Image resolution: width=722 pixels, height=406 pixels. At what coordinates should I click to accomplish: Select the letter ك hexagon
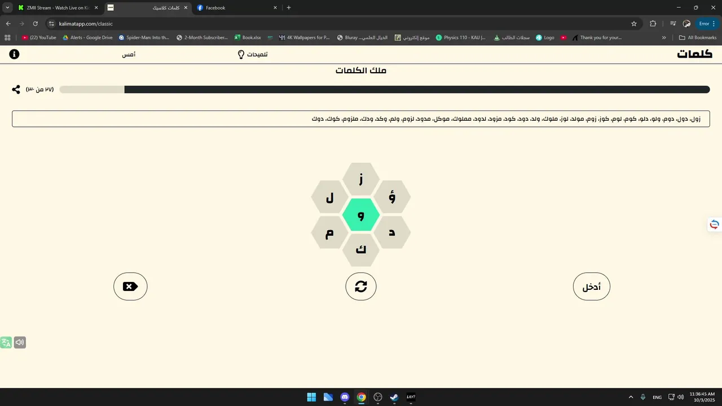click(361, 250)
